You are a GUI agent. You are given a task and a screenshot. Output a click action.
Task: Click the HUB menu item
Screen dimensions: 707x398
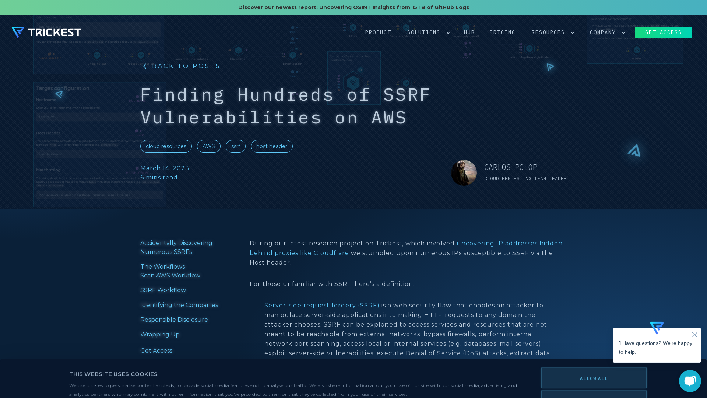click(469, 32)
